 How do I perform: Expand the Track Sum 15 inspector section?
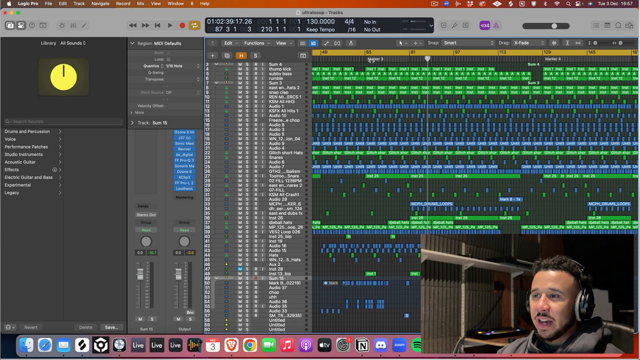coord(132,123)
